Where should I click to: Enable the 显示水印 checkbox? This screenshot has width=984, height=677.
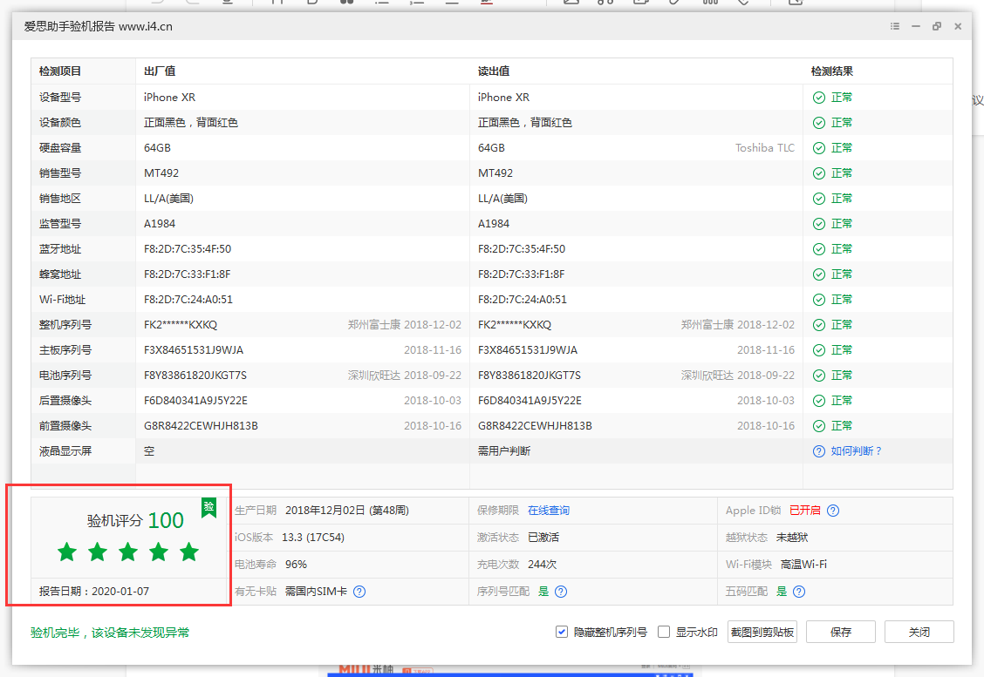[x=663, y=632]
